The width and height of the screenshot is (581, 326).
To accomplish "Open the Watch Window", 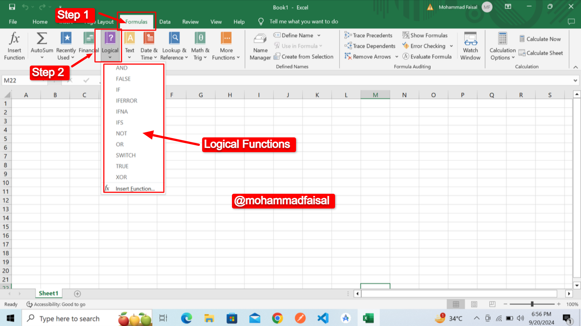I will (470, 46).
